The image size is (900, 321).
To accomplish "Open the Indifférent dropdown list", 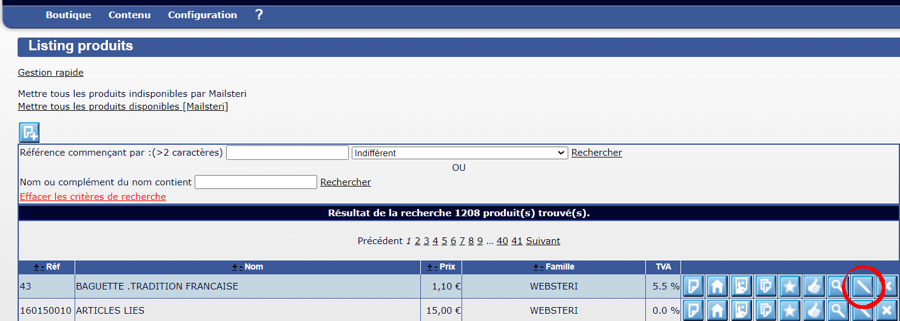I will [x=459, y=153].
